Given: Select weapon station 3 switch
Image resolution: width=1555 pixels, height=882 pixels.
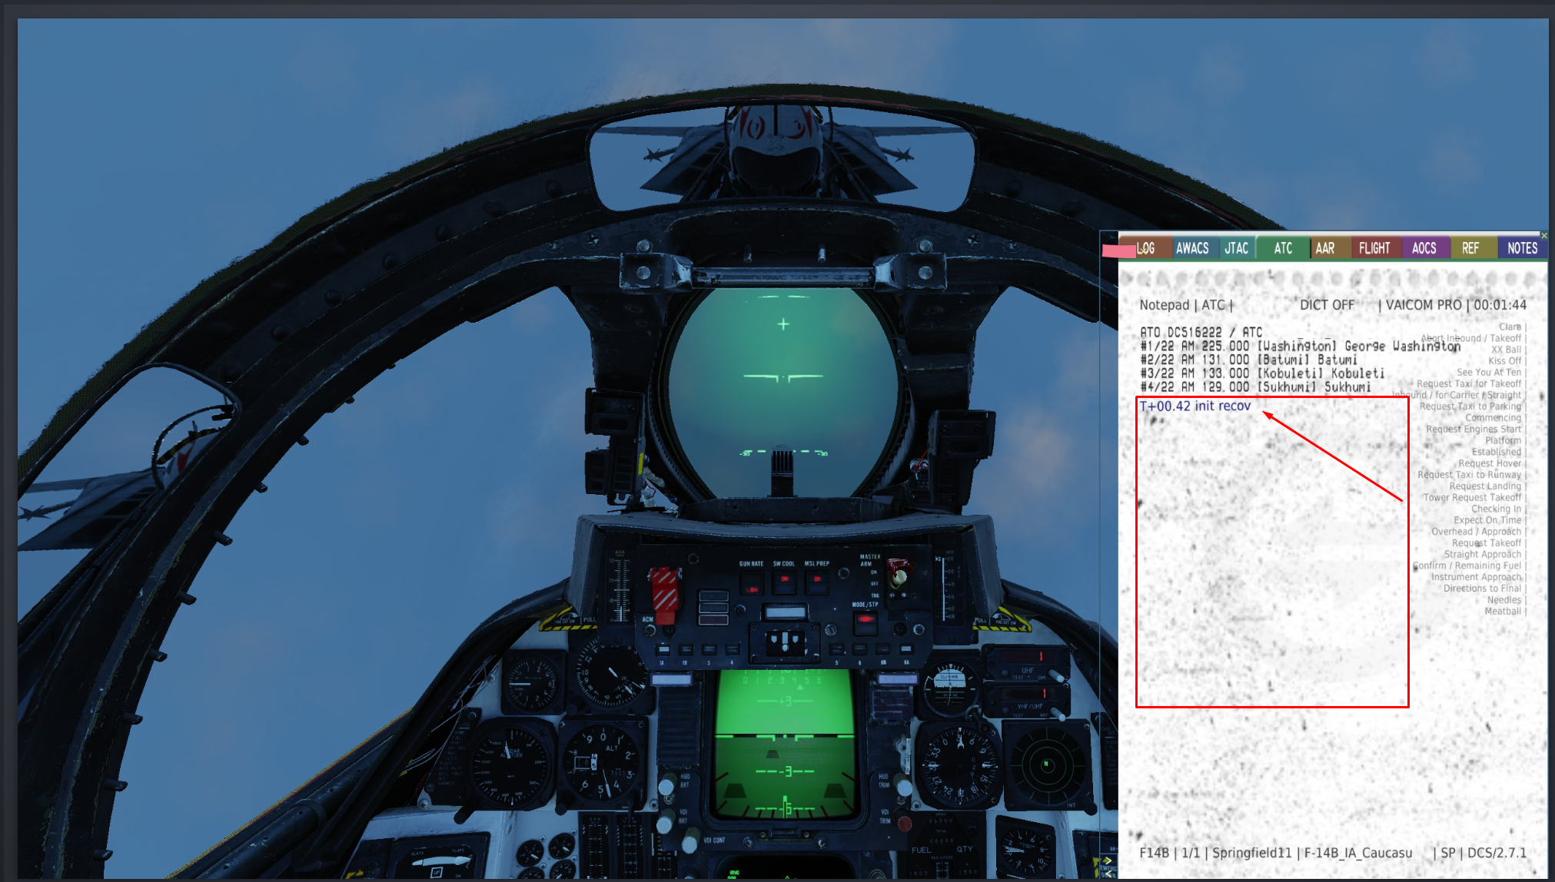Looking at the screenshot, I should 709,650.
